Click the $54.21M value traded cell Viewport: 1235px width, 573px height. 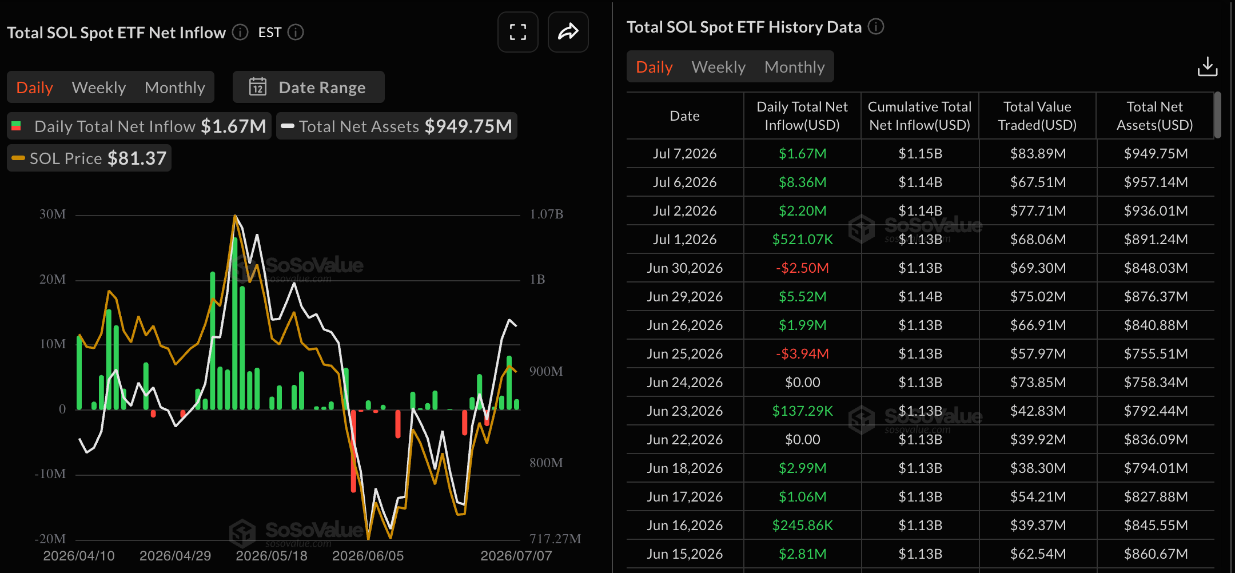1038,496
